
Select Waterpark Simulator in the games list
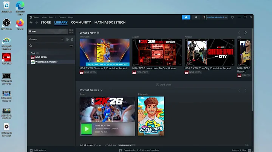click(x=46, y=62)
